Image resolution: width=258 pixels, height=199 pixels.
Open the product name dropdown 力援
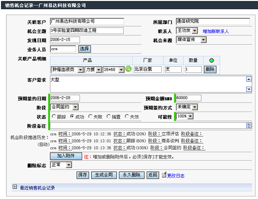(x=93, y=70)
